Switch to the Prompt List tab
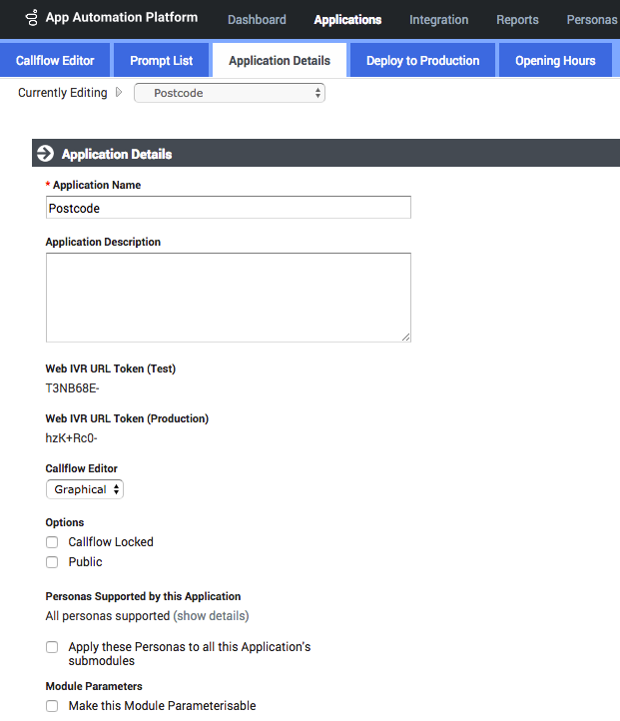The width and height of the screenshot is (620, 721). point(162,60)
